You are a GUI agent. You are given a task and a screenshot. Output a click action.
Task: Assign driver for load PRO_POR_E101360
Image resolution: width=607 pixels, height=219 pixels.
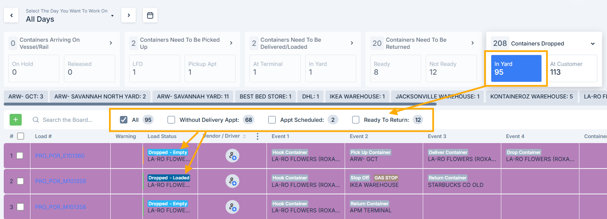pyautogui.click(x=232, y=156)
